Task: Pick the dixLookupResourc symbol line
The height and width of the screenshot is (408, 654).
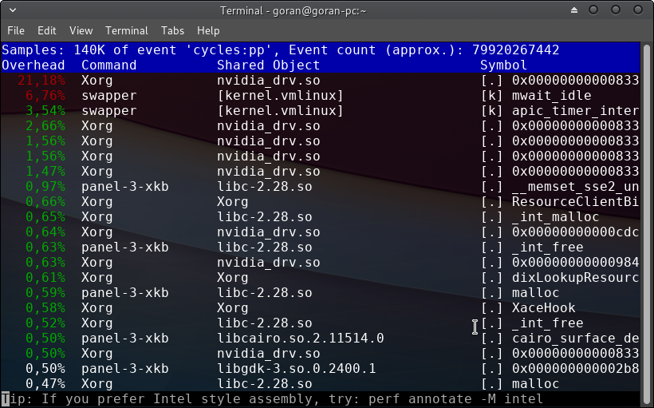Action: point(574,278)
